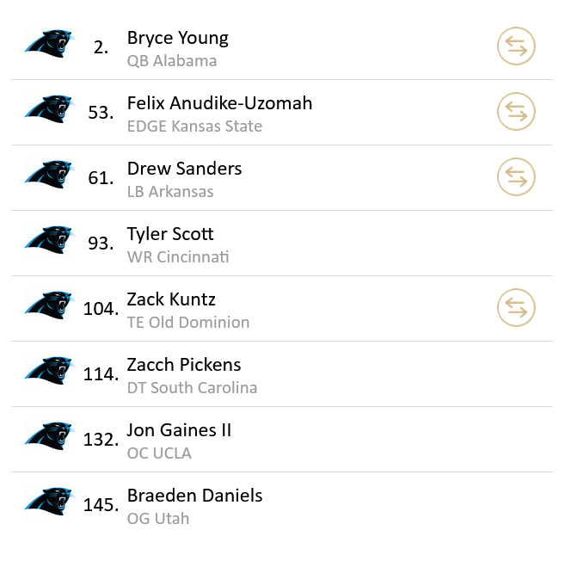Click trade icon for Felix Anudike-Uzomah pick
The width and height of the screenshot is (571, 561).
coord(516,112)
